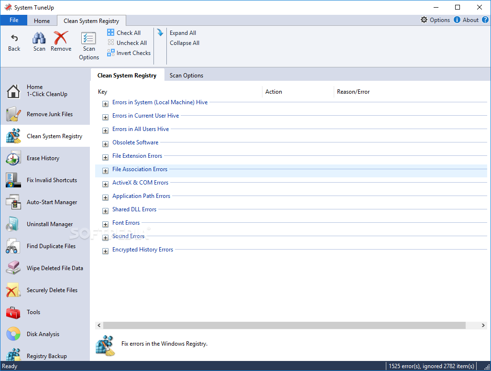Click the Find Duplicate Files icon
The width and height of the screenshot is (491, 371).
[13, 246]
